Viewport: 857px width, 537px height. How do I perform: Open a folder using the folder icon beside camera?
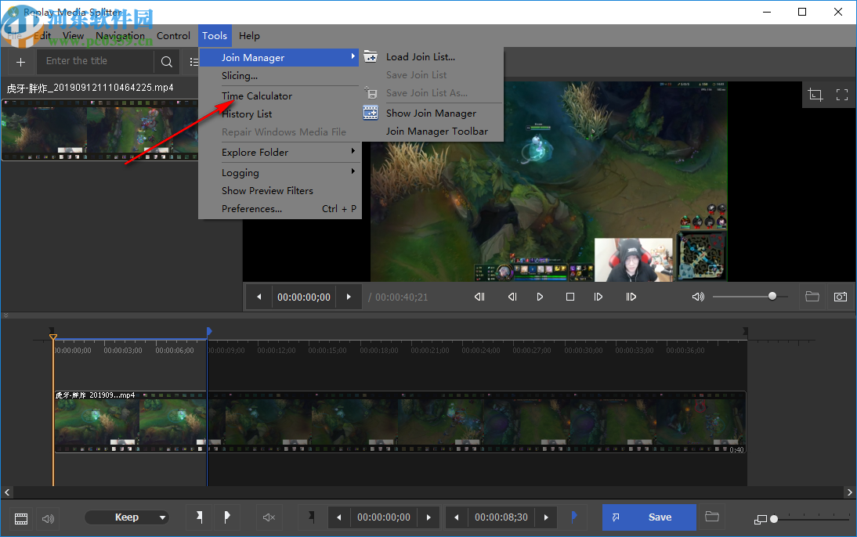point(812,297)
